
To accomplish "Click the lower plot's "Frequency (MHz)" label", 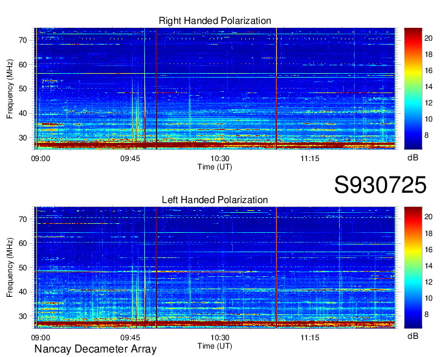I will click(10, 268).
